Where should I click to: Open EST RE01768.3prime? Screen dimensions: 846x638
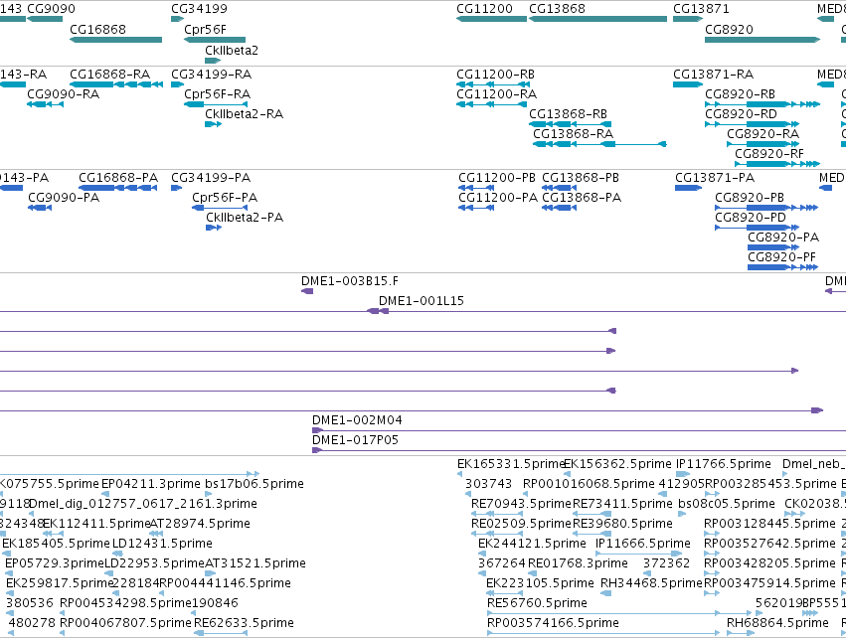(578, 563)
